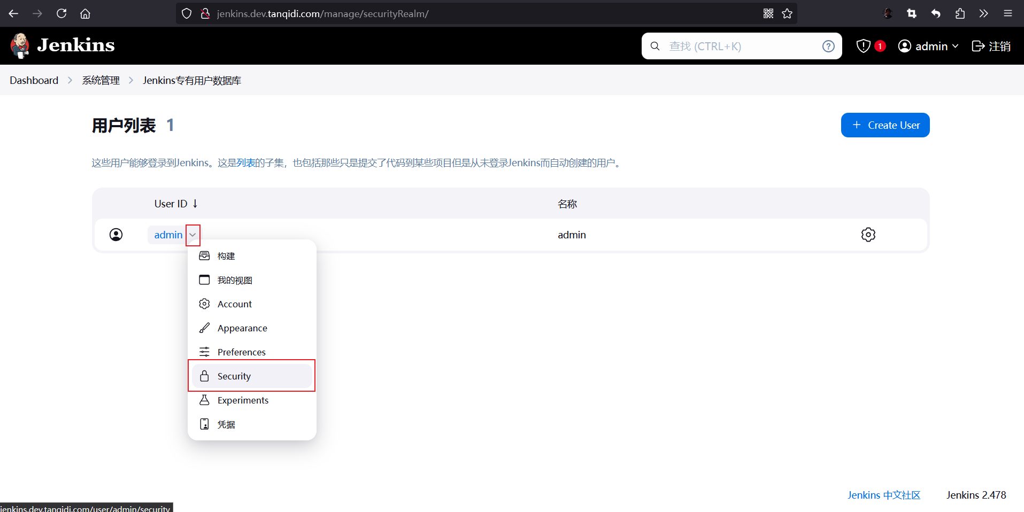Choose Account in the context menu

(252, 304)
